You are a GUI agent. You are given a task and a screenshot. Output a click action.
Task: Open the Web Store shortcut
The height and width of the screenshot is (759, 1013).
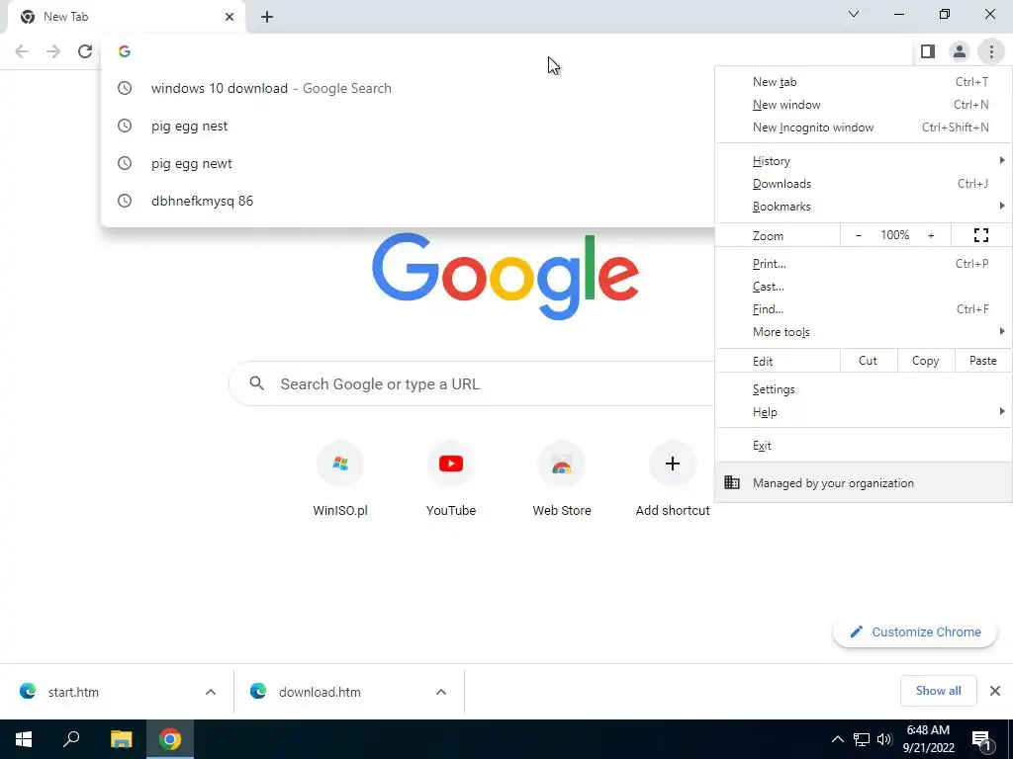point(562,479)
